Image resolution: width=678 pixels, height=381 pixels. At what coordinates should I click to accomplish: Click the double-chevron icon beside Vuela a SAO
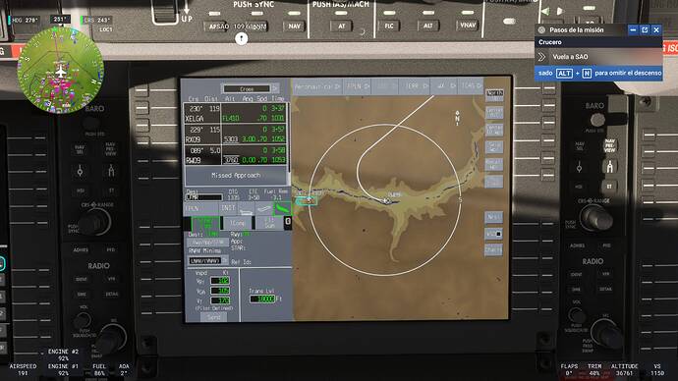point(541,57)
